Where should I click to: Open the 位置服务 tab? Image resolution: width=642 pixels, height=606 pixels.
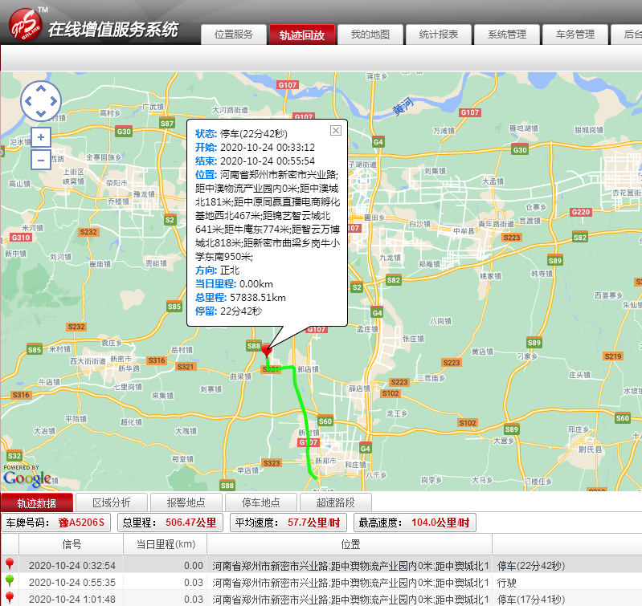pos(233,35)
